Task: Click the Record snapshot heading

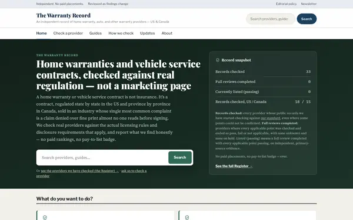Action: 236,60
